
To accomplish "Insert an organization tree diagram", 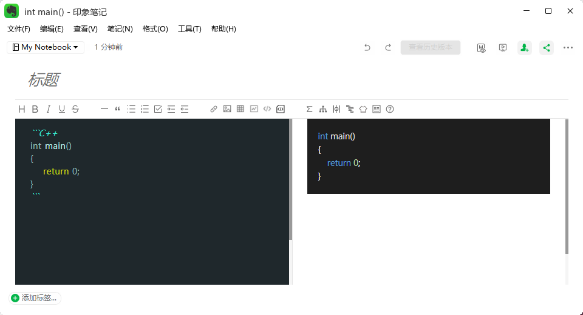I will pos(322,109).
